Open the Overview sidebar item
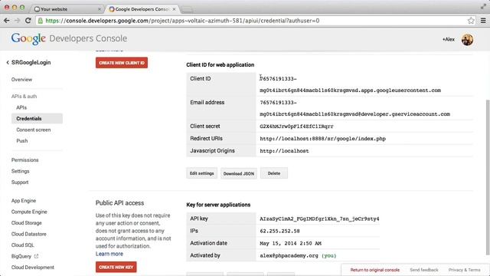490x276 pixels. click(21, 80)
